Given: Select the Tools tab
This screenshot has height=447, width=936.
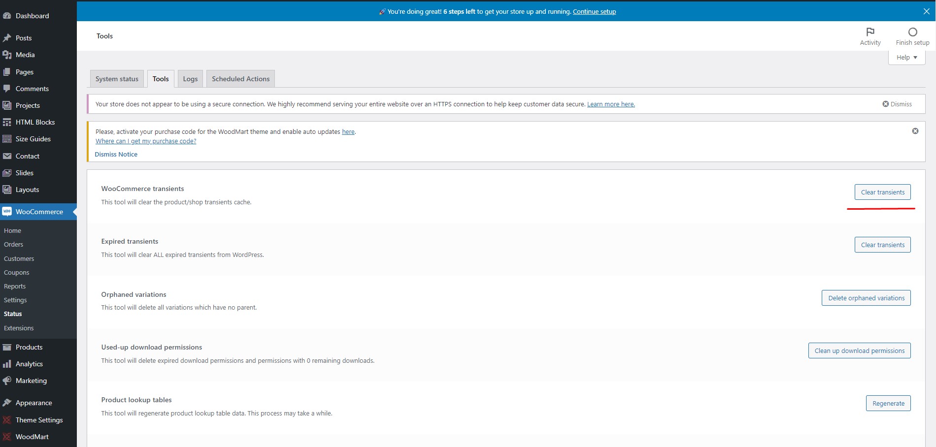Looking at the screenshot, I should (161, 79).
